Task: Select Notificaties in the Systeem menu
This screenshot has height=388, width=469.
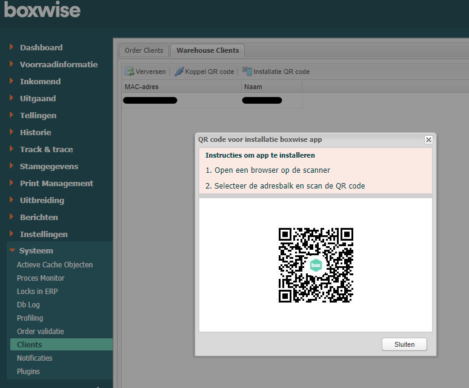Action: 35,358
